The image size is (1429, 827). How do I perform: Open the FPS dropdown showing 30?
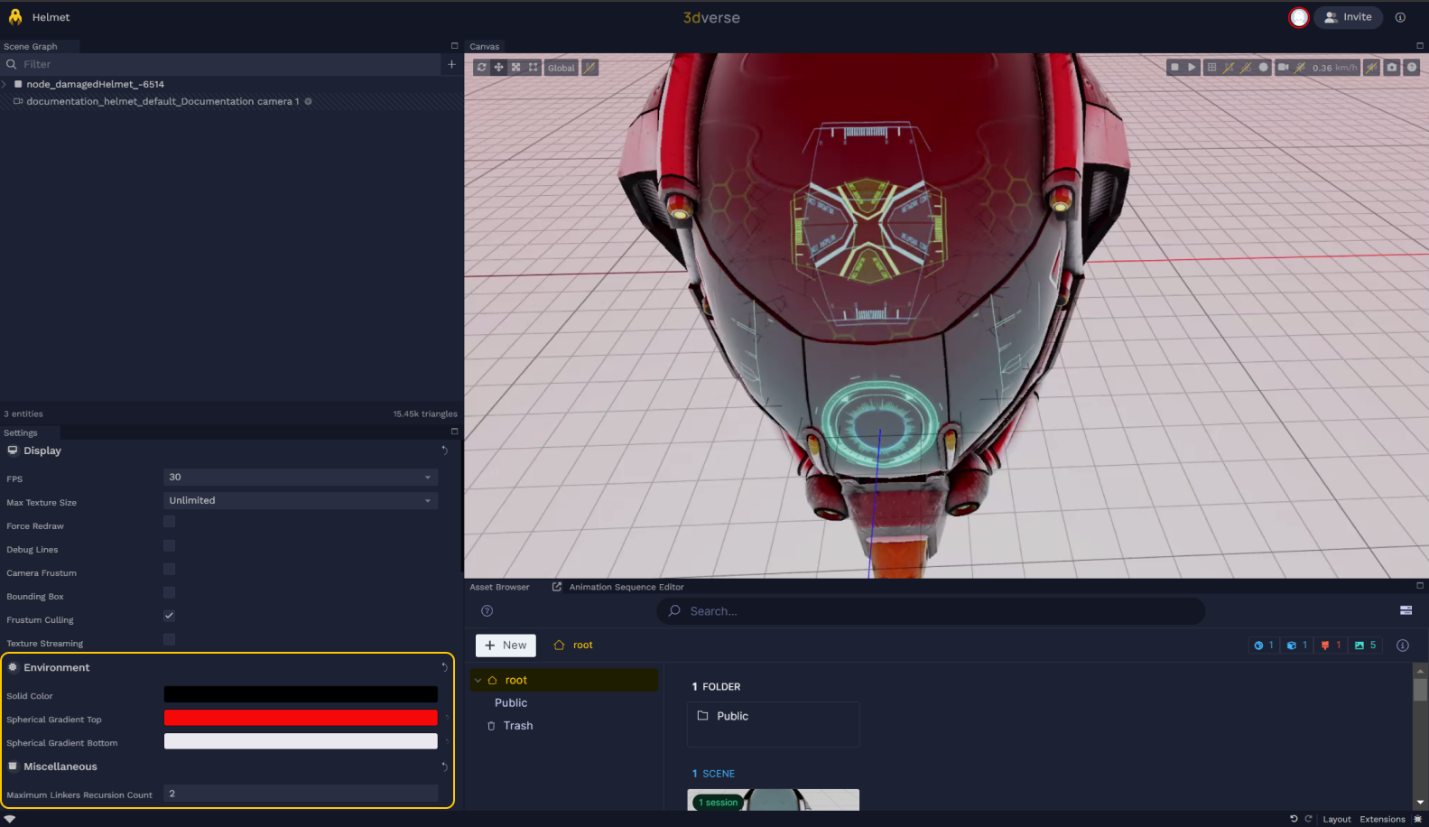300,477
